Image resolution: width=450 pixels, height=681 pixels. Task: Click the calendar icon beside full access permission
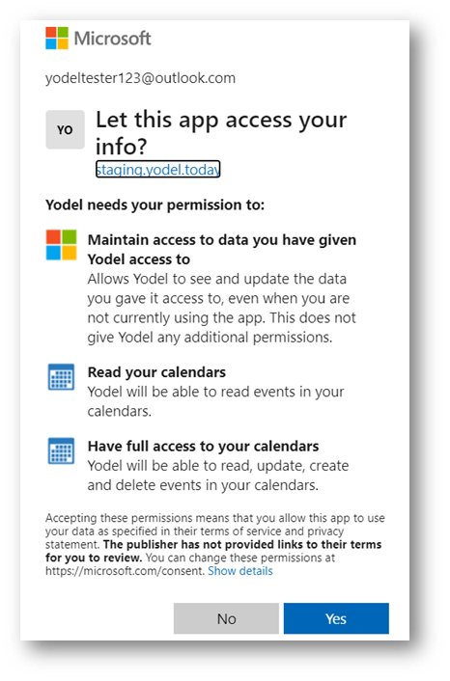coord(61,450)
